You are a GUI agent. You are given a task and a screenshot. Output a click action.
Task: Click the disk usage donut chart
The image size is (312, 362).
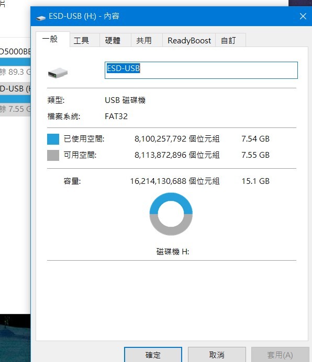click(x=171, y=214)
